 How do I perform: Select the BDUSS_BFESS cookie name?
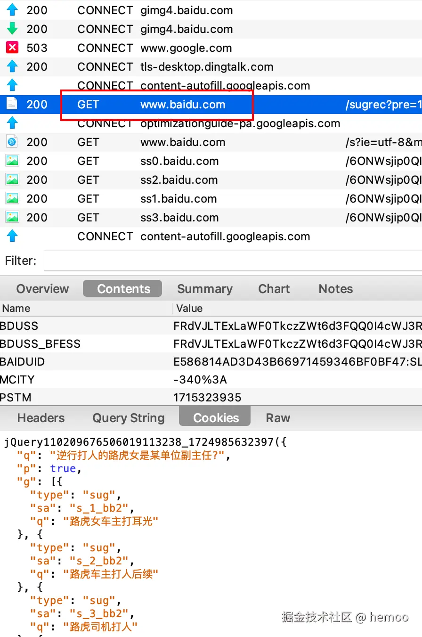[x=41, y=344]
